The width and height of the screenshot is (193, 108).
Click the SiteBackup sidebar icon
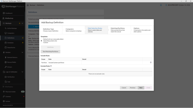click(4, 18)
